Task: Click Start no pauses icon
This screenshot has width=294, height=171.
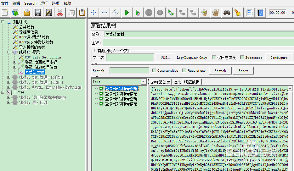Action: click(138, 13)
